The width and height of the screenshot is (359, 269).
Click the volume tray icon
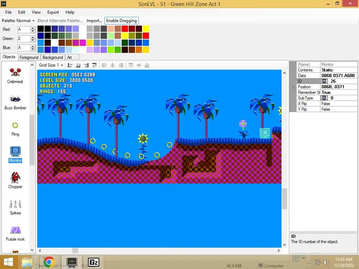click(x=326, y=262)
